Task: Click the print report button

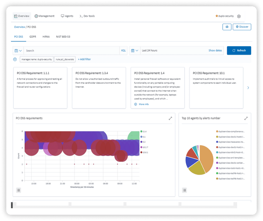Action: click(x=227, y=27)
